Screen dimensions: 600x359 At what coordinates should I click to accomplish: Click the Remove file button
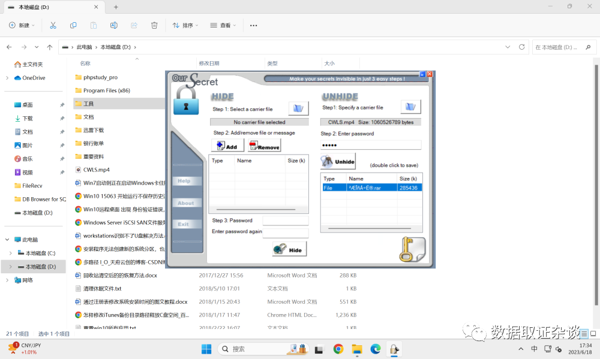[x=265, y=146]
